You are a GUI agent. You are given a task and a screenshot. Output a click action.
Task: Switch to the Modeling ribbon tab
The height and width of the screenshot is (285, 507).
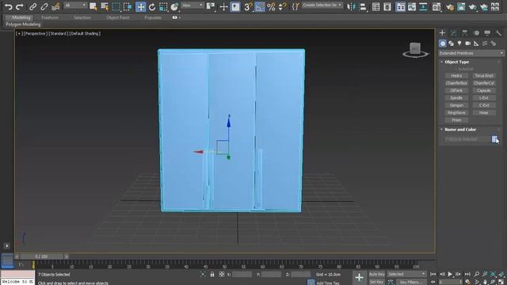tap(21, 17)
